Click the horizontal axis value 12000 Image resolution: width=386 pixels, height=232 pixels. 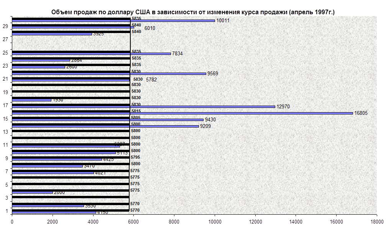255,221
